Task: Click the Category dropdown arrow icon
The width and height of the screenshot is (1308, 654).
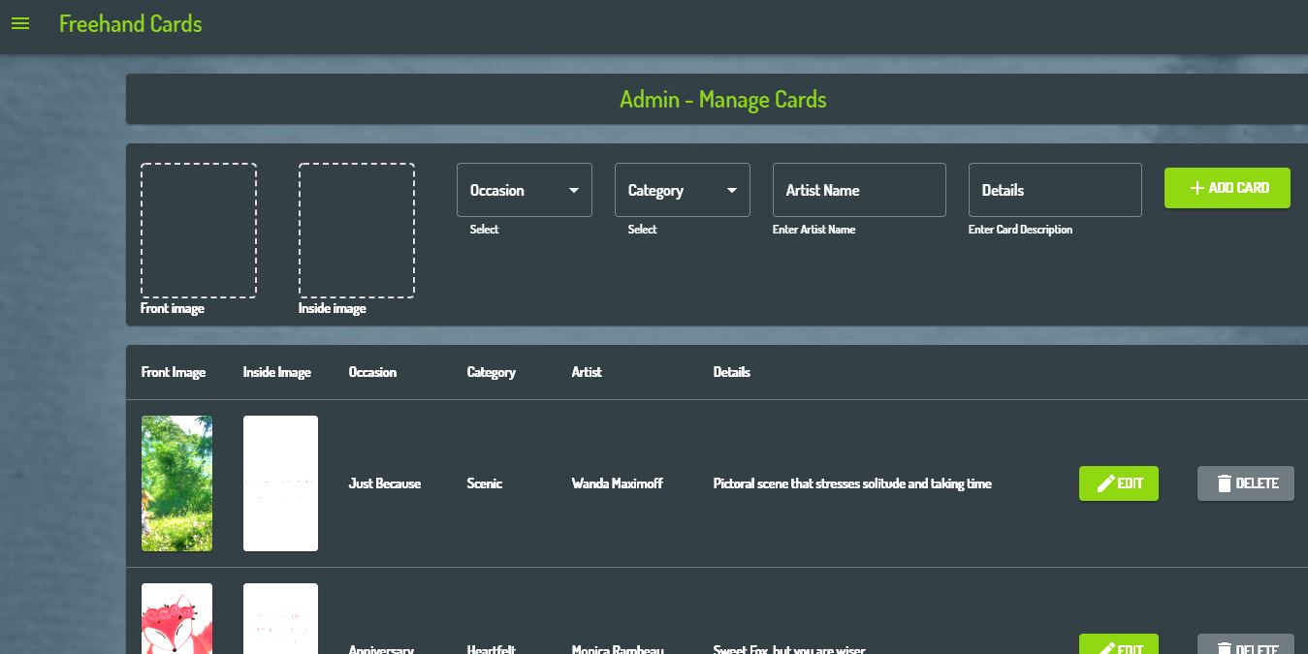Action: click(732, 191)
